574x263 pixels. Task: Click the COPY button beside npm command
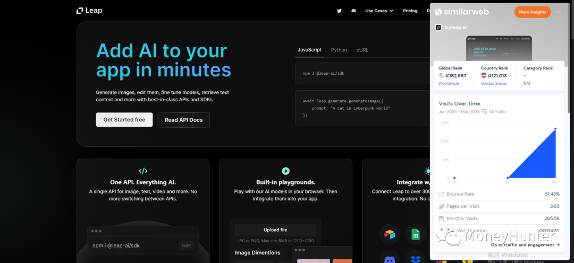pos(187,246)
